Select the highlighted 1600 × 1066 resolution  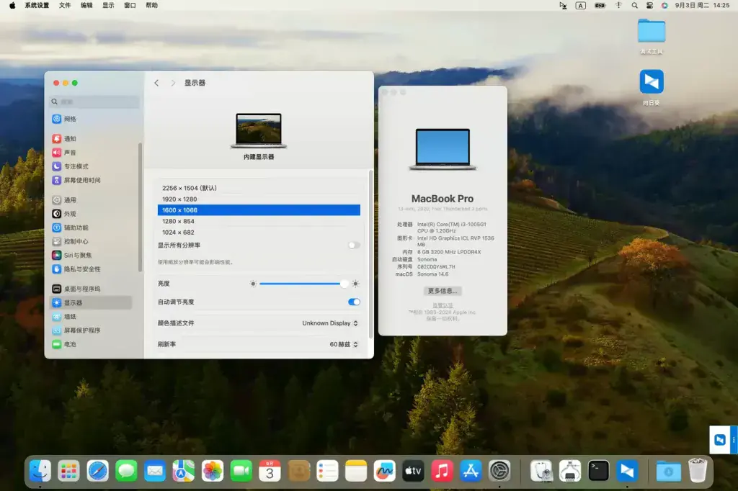click(x=259, y=210)
